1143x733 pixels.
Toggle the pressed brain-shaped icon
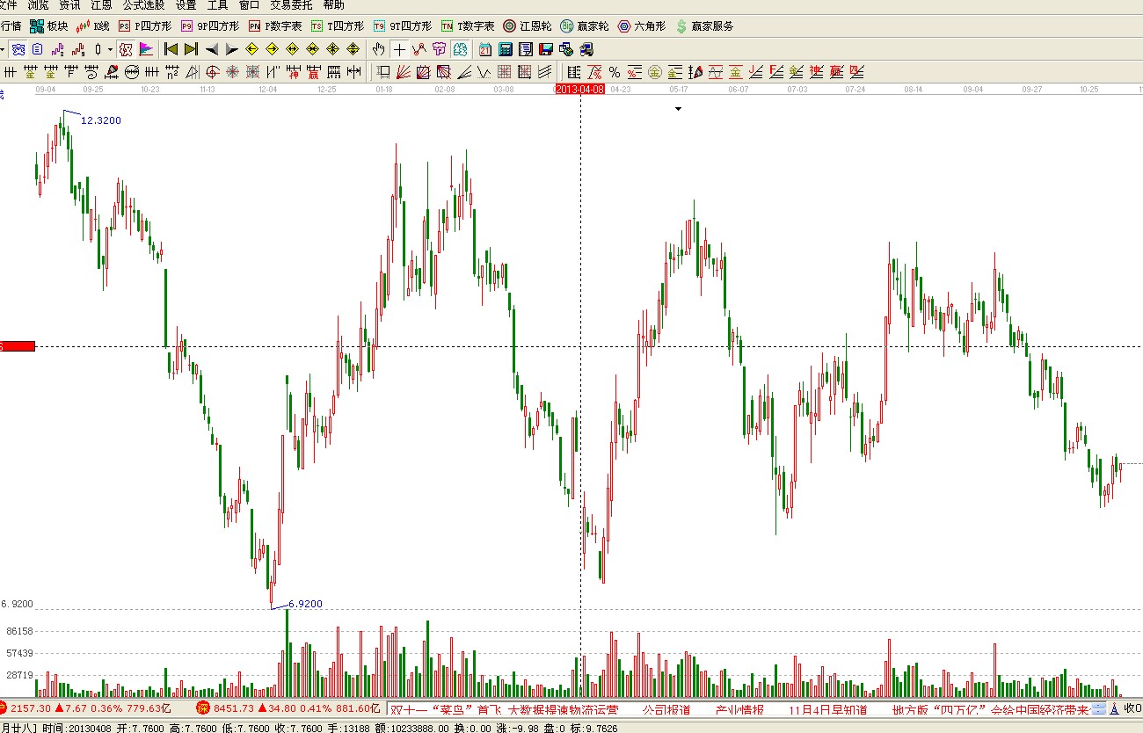(x=459, y=49)
